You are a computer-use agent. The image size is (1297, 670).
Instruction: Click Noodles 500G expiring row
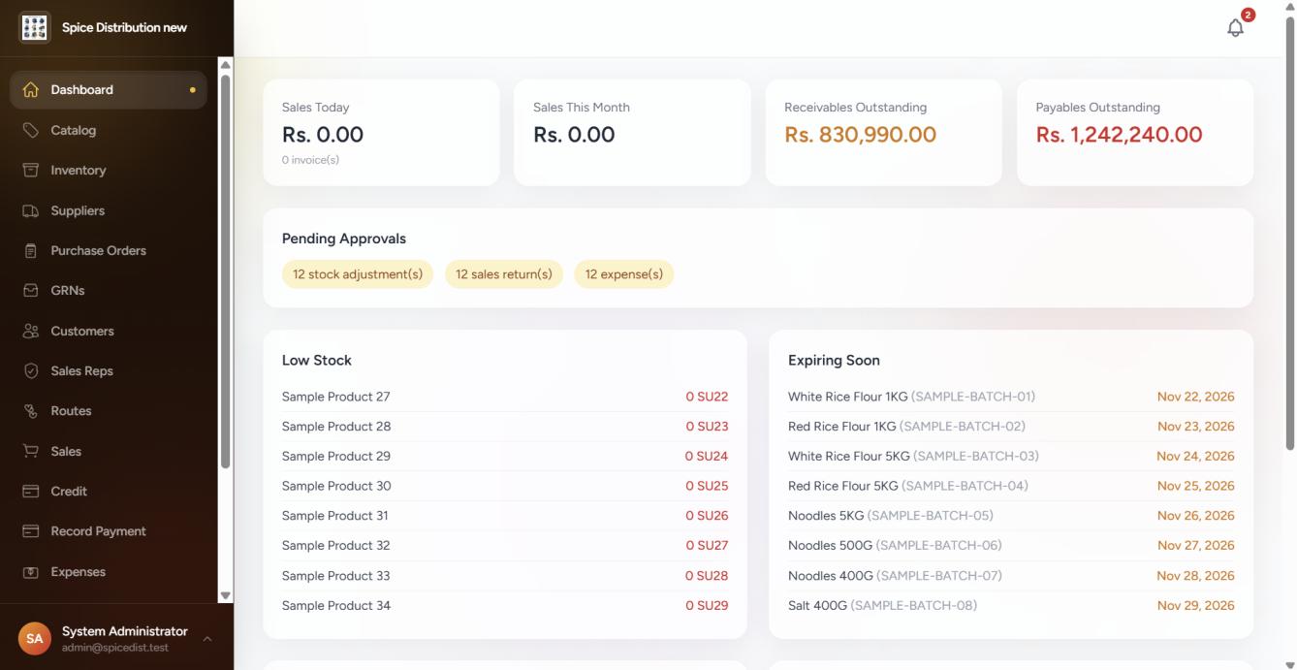[1011, 546]
